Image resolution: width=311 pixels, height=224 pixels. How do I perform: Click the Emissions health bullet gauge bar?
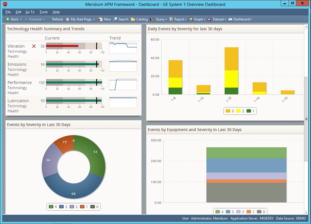coord(74,64)
